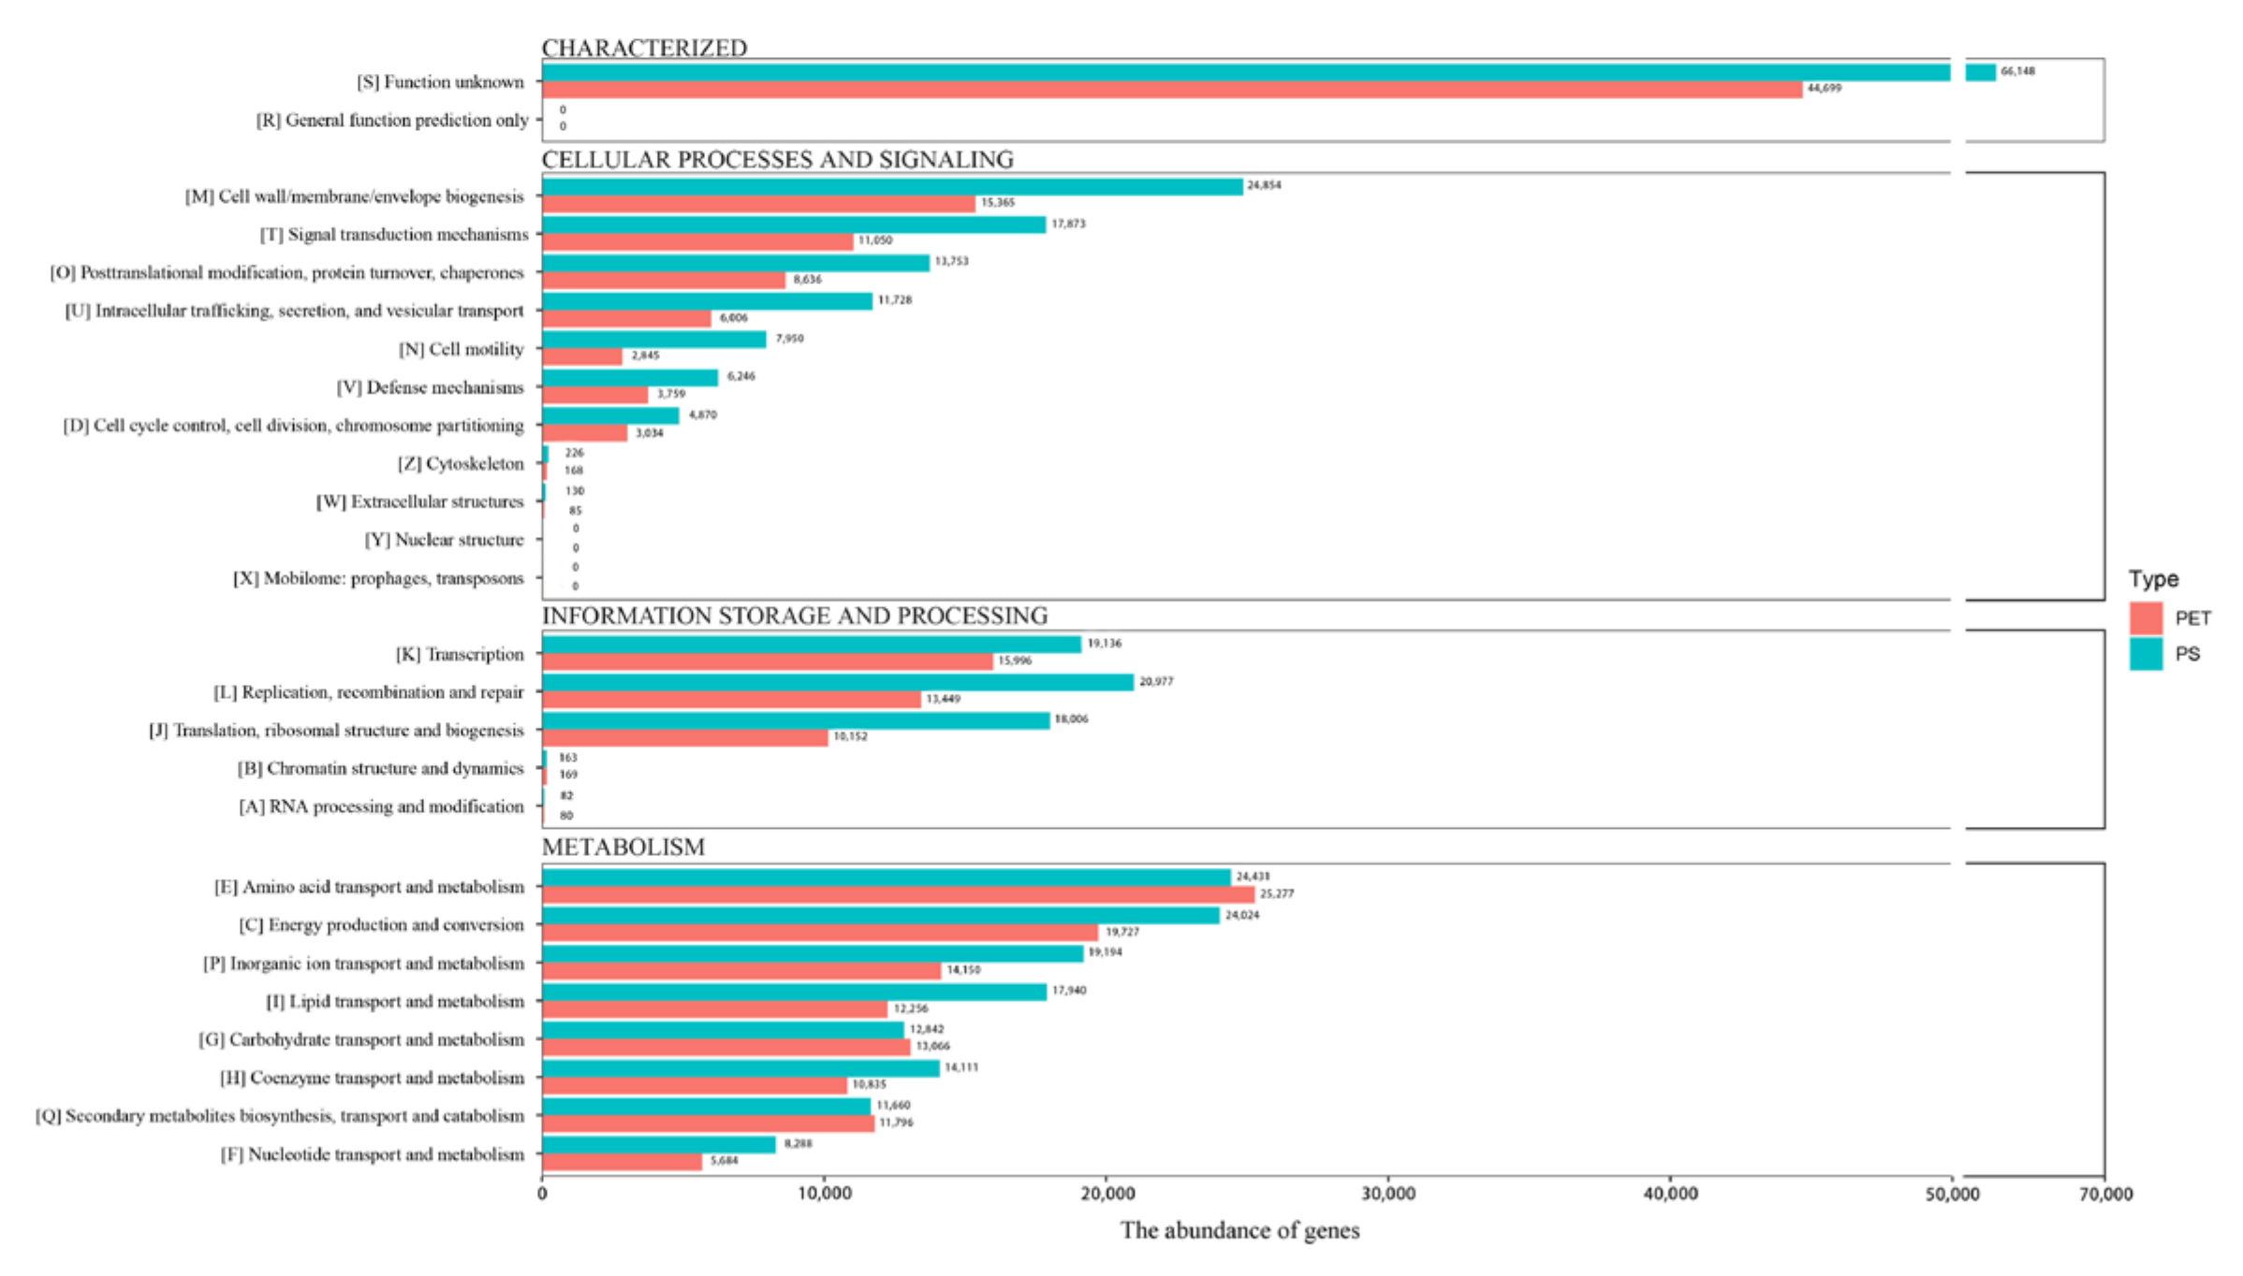Viewport: 2243px width, 1276px height.
Task: Click the PET red legend swatch
Action: click(x=2145, y=618)
